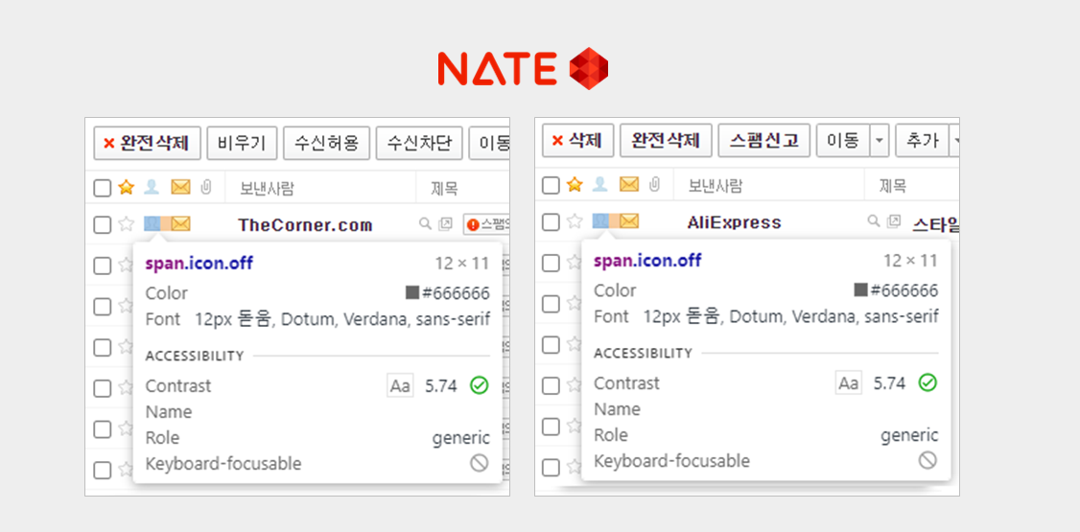Open 이동 next to 수신차단

pyautogui.click(x=490, y=143)
